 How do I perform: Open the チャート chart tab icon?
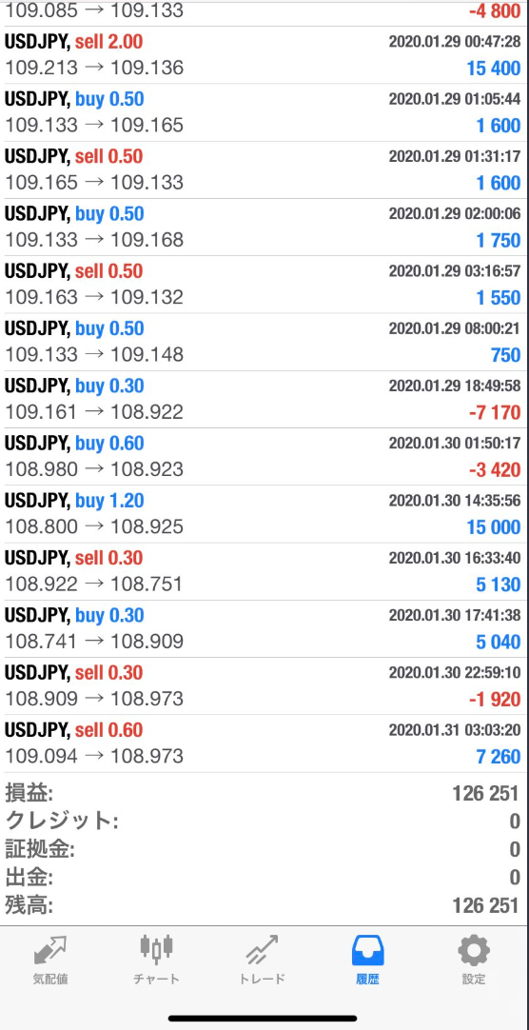point(156,950)
